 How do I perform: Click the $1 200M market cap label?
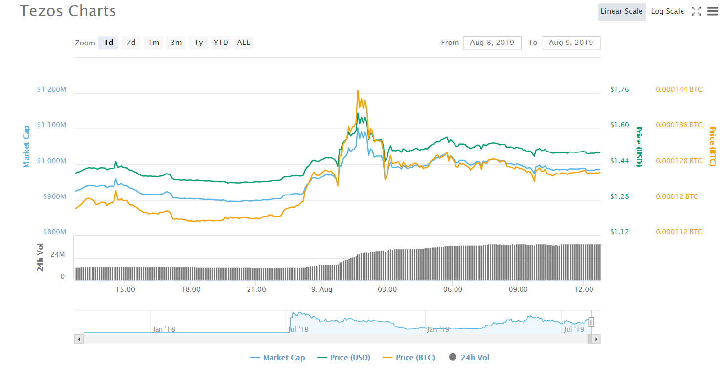(x=51, y=89)
